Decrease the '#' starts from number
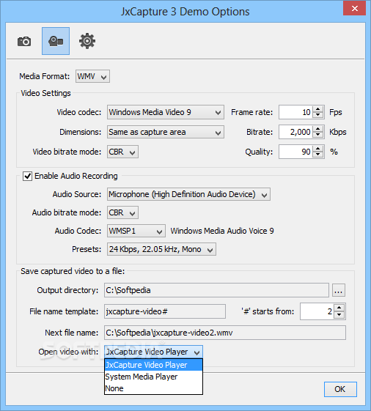371x411 pixels. (339, 314)
